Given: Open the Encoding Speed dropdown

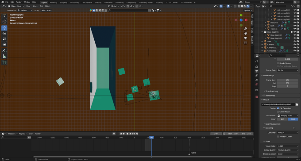Looking at the screenshot, I should click(288, 154).
